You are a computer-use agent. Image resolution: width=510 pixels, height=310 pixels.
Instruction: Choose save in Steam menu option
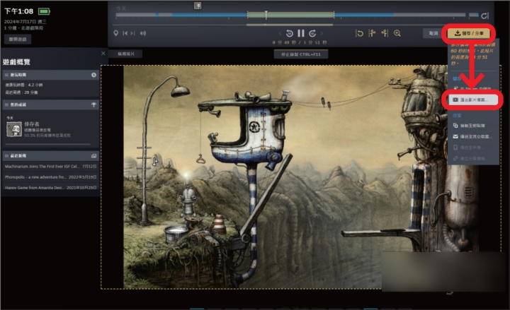[x=472, y=88]
